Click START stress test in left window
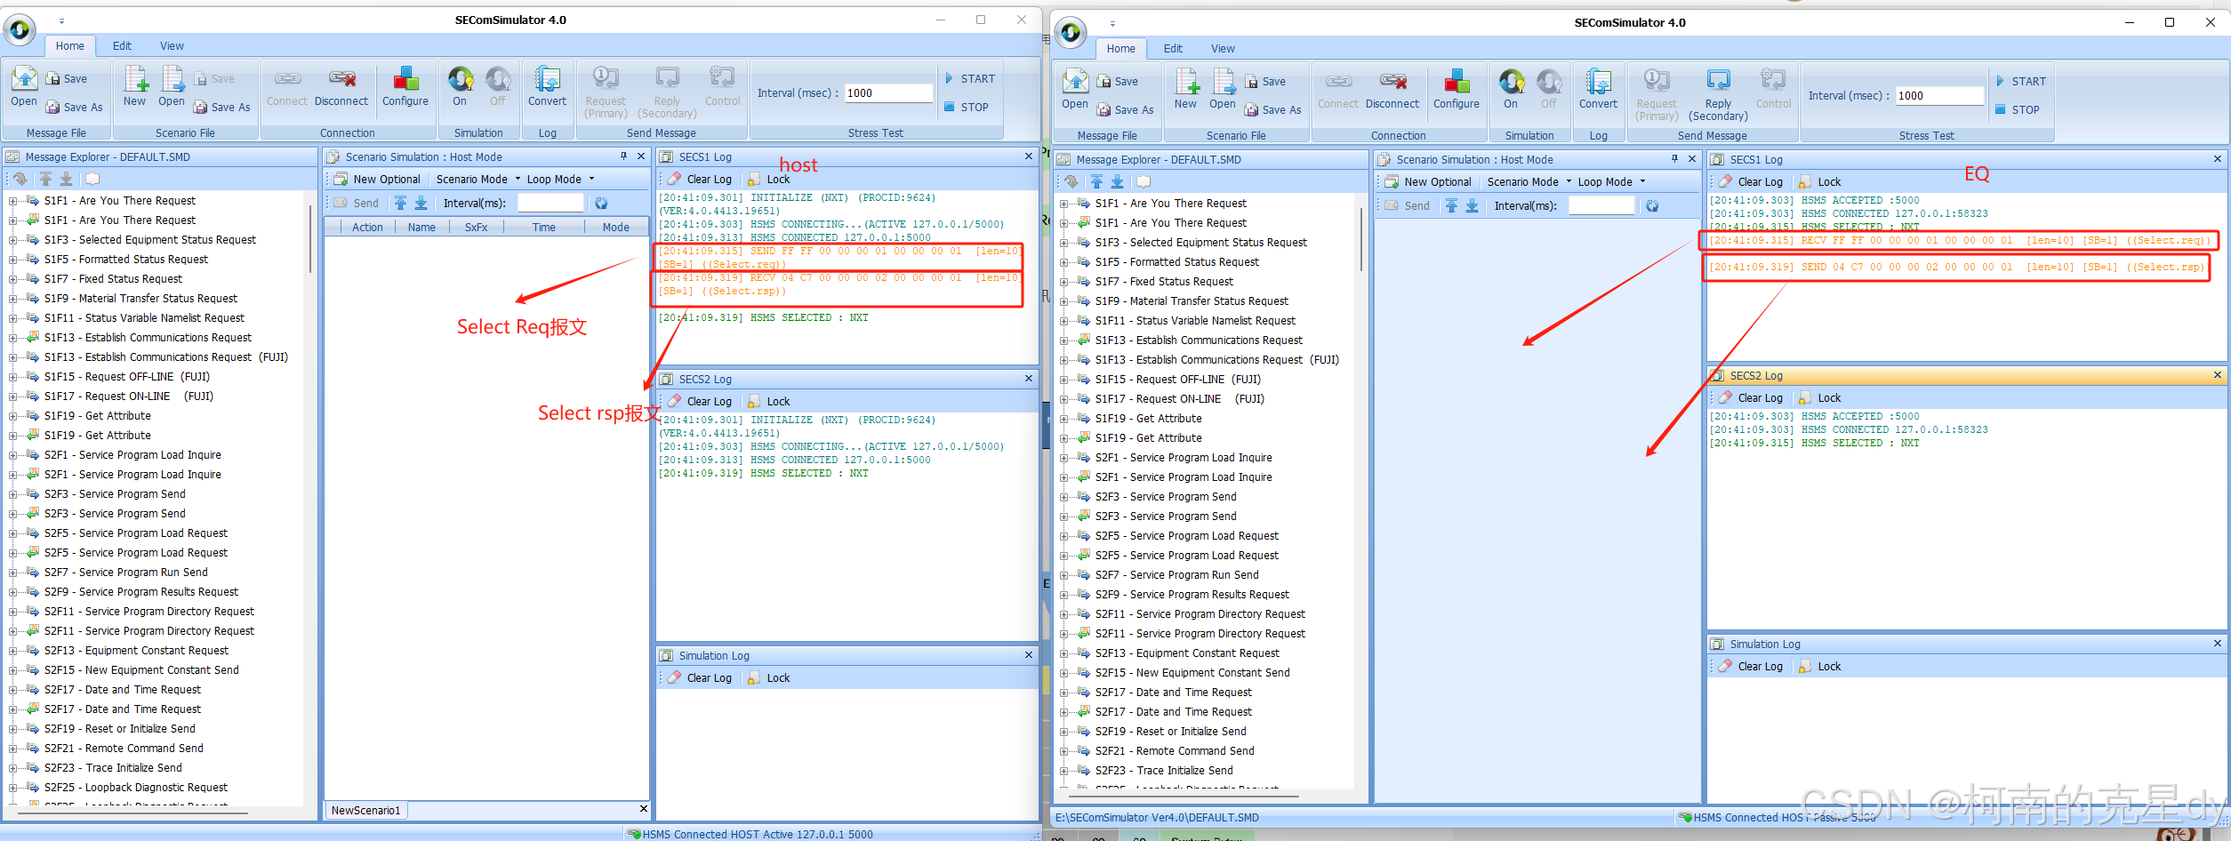 pyautogui.click(x=969, y=78)
